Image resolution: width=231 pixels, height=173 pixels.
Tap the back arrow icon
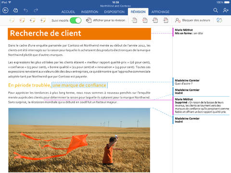pyautogui.click(x=5, y=11)
